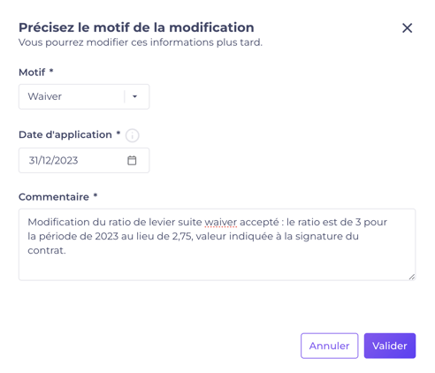Viewport: 435px width, 373px height.
Task: Click the empty space below the comment text
Action: 217,268
